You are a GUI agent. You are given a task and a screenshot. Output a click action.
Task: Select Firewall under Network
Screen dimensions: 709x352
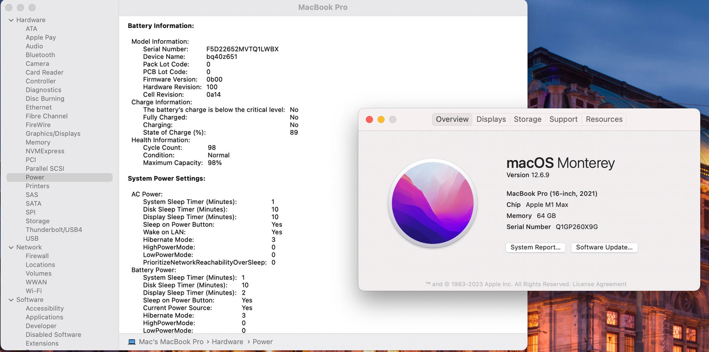click(37, 255)
